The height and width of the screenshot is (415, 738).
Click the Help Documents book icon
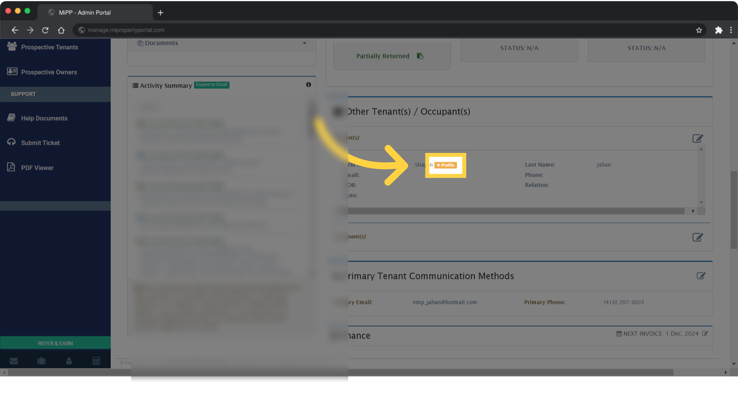point(12,118)
